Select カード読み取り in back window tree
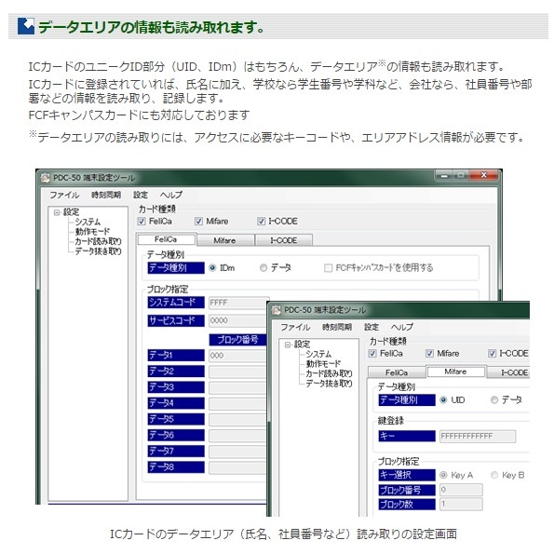 pyautogui.click(x=98, y=241)
